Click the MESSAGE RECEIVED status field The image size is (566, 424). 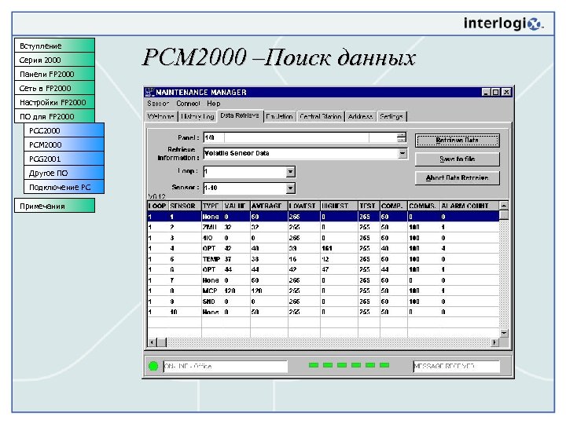click(x=456, y=366)
